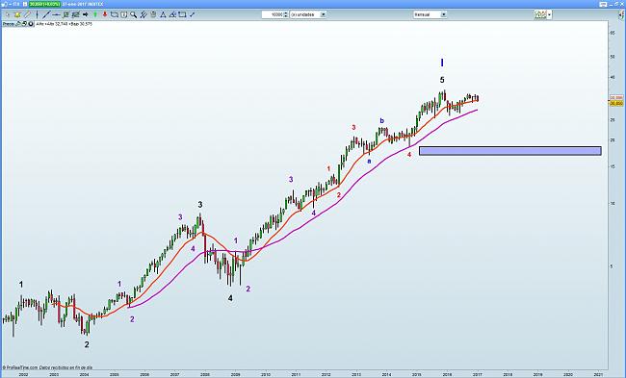Click the round black icon beside Precio
Screen dimensions: 626x378
(x=31, y=24)
